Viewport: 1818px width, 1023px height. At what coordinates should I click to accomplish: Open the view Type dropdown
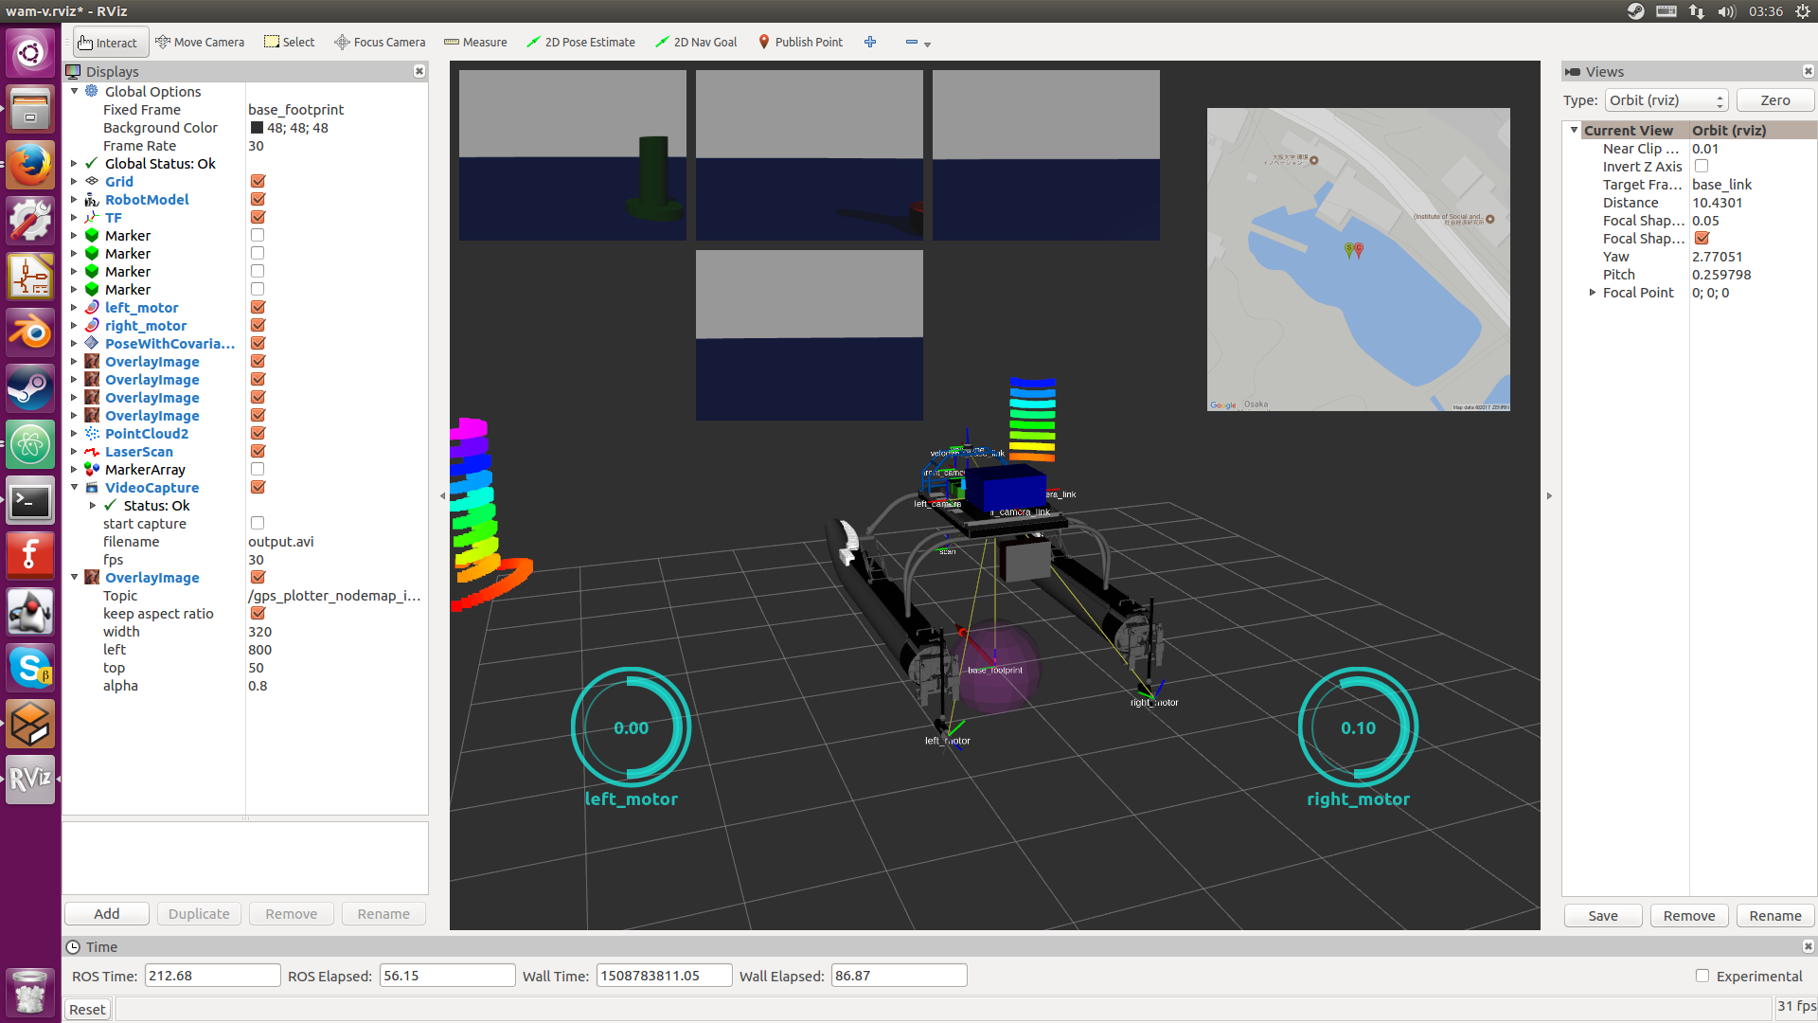point(1666,100)
